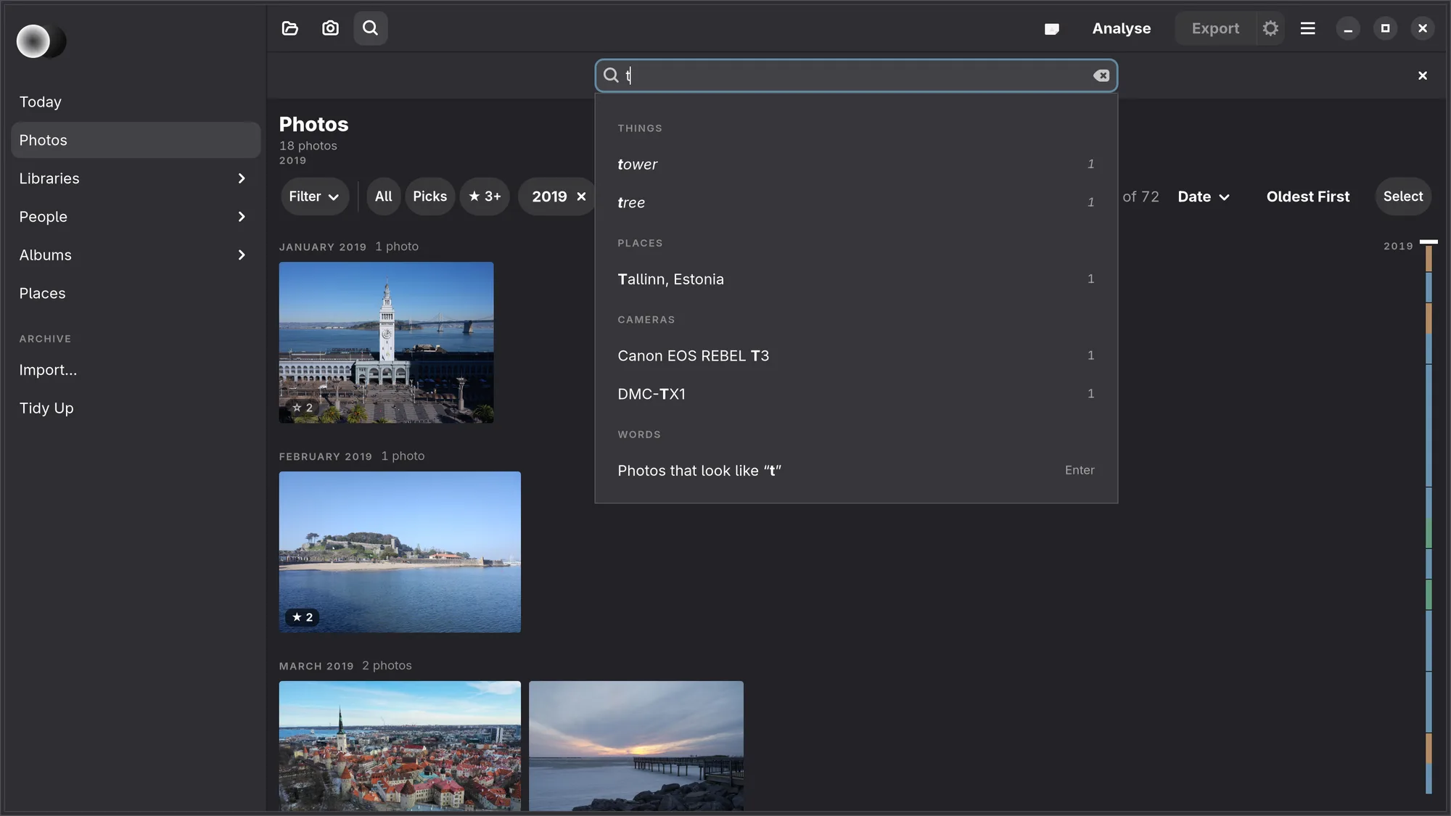Toggle the All filter
The image size is (1451, 816).
(x=383, y=197)
